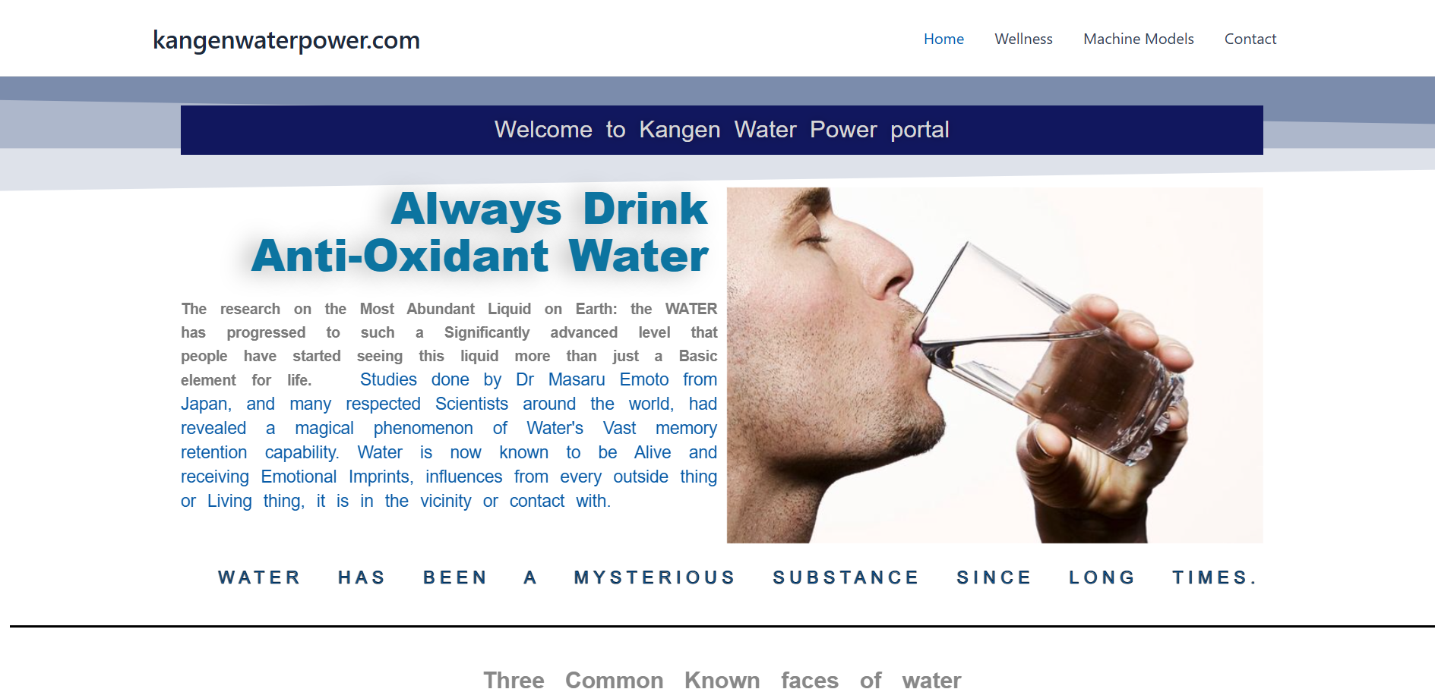Viewport: 1435px width, 689px height.
Task: Click the word 'portal' in the banner
Action: point(919,130)
